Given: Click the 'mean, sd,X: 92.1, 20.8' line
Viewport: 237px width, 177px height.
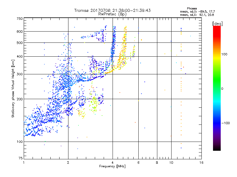Looking at the screenshot, I should (x=197, y=15).
